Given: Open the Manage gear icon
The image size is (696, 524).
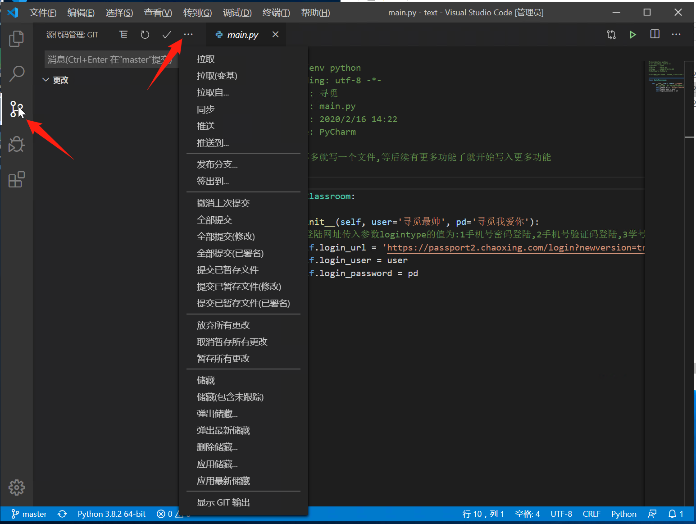Looking at the screenshot, I should (x=17, y=488).
